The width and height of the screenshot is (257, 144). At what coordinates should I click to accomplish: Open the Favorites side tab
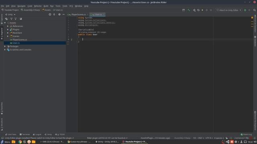tap(2, 108)
